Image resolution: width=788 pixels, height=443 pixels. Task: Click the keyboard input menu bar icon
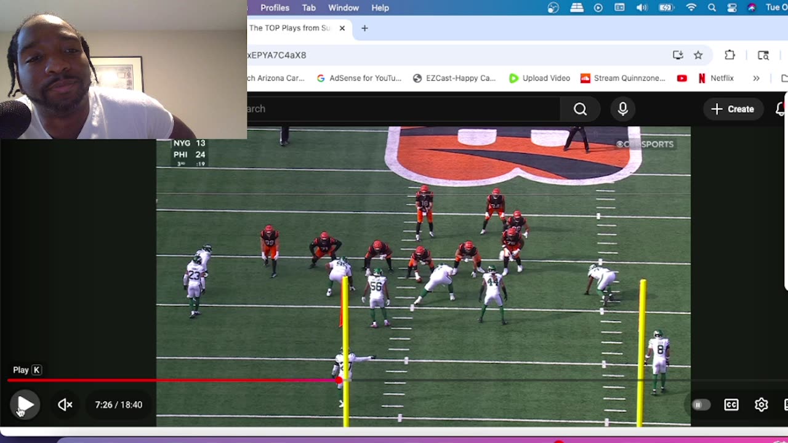point(620,8)
